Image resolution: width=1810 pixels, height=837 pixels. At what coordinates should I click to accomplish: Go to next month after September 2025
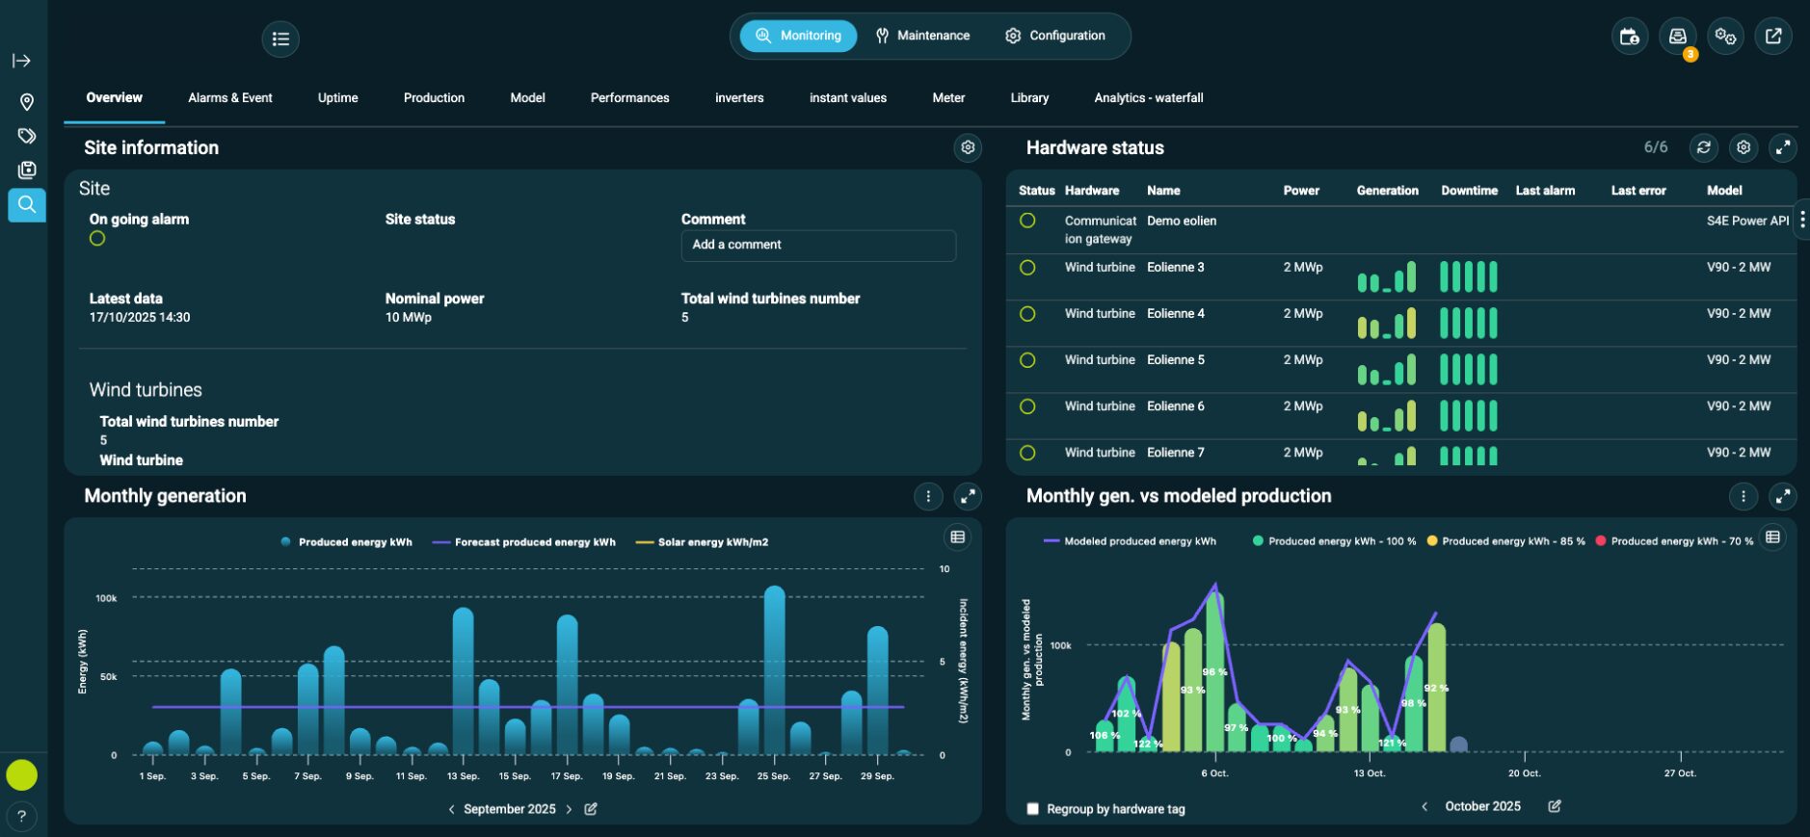click(x=569, y=809)
